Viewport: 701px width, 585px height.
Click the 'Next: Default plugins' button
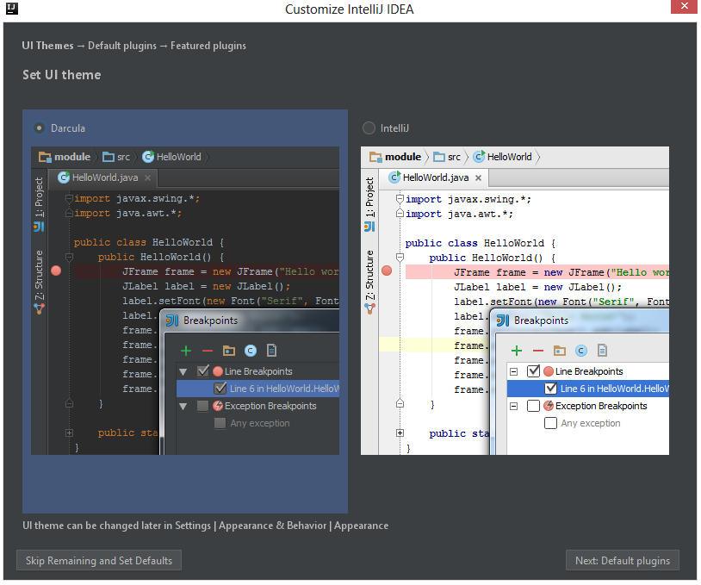point(622,560)
